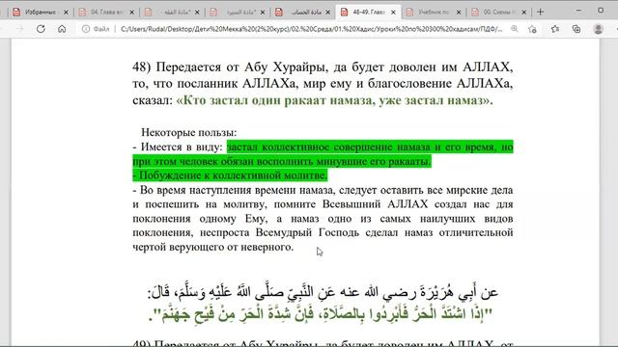Close the مادة الفقه tab
Viewport: 618px width, 347px height.
pos(197,13)
